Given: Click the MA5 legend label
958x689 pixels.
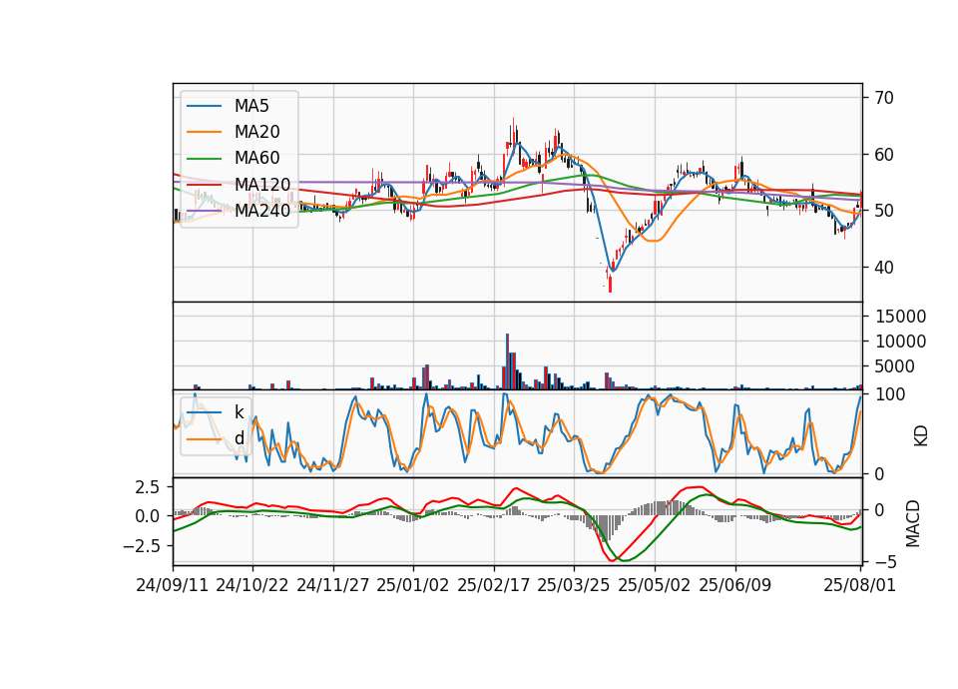Looking at the screenshot, I should [x=251, y=106].
